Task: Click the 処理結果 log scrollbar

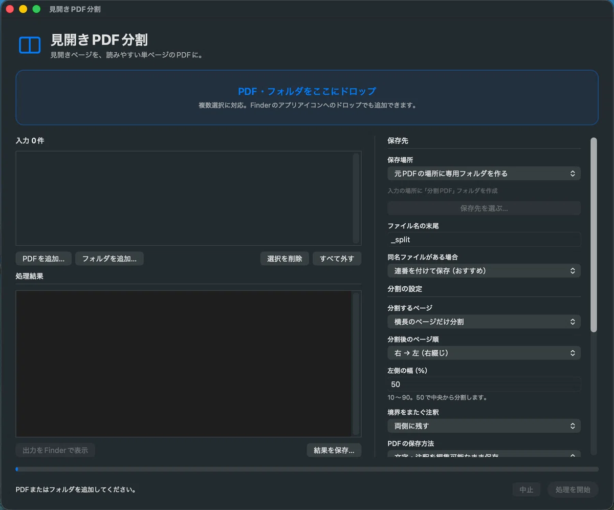Action: click(x=356, y=364)
